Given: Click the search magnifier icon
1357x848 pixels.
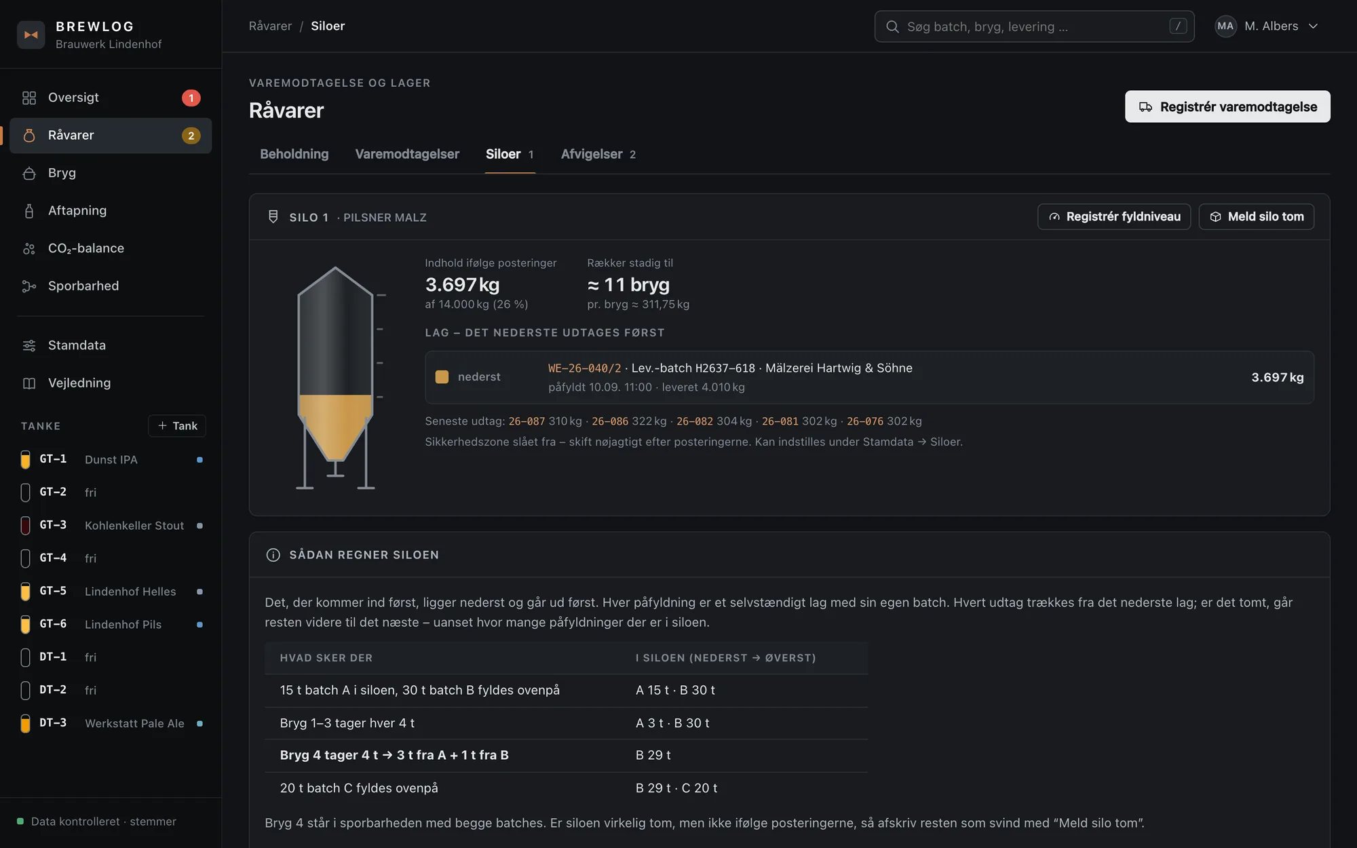Looking at the screenshot, I should 892,26.
